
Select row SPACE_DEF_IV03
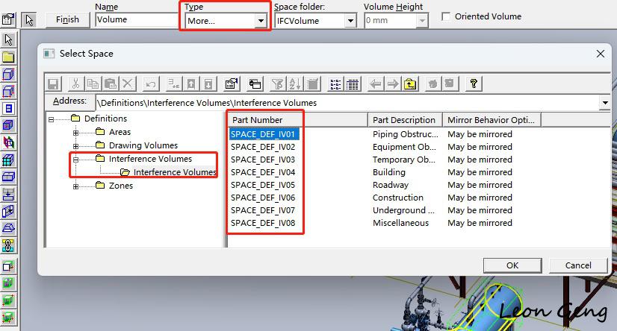263,160
